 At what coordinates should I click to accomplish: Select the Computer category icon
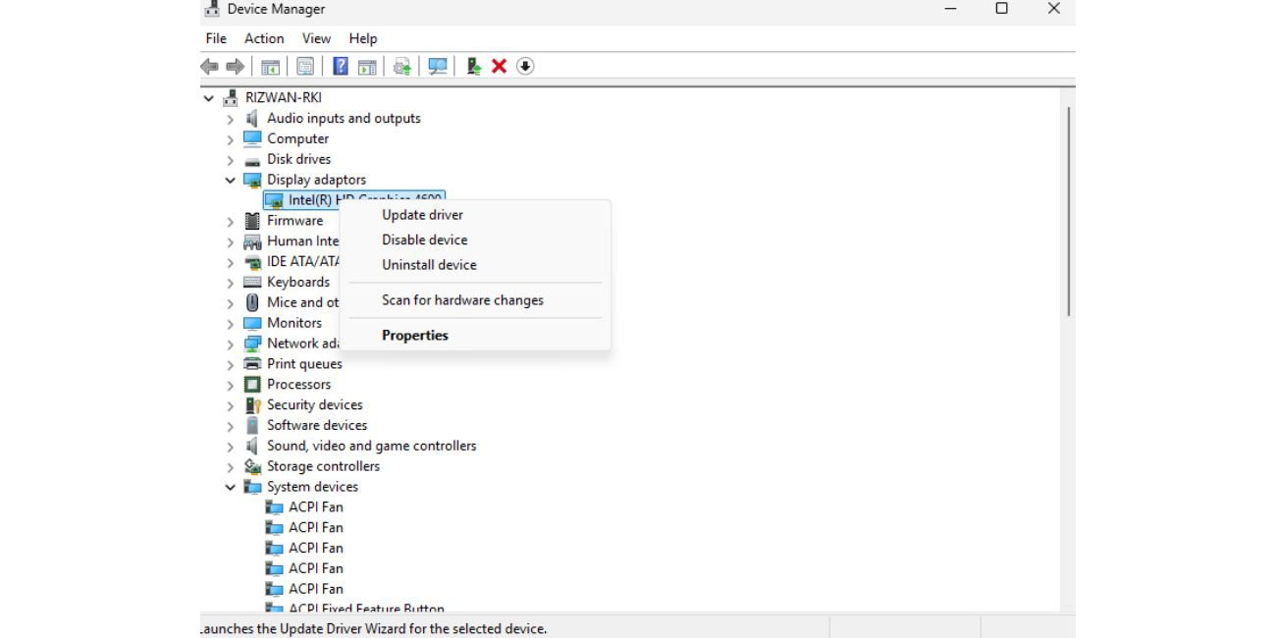click(252, 138)
